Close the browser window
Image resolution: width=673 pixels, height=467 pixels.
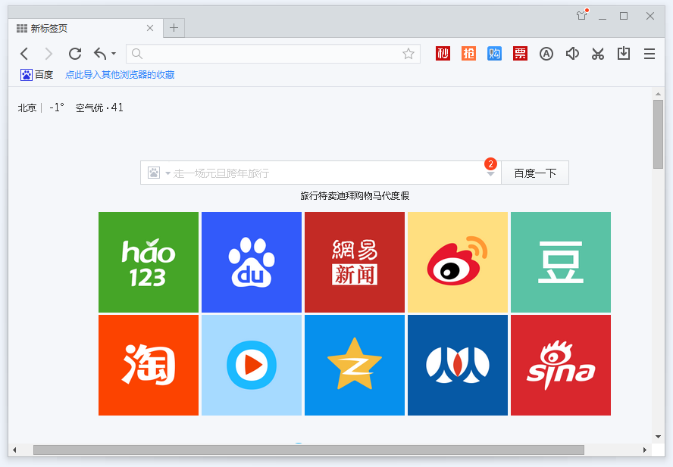pos(650,16)
